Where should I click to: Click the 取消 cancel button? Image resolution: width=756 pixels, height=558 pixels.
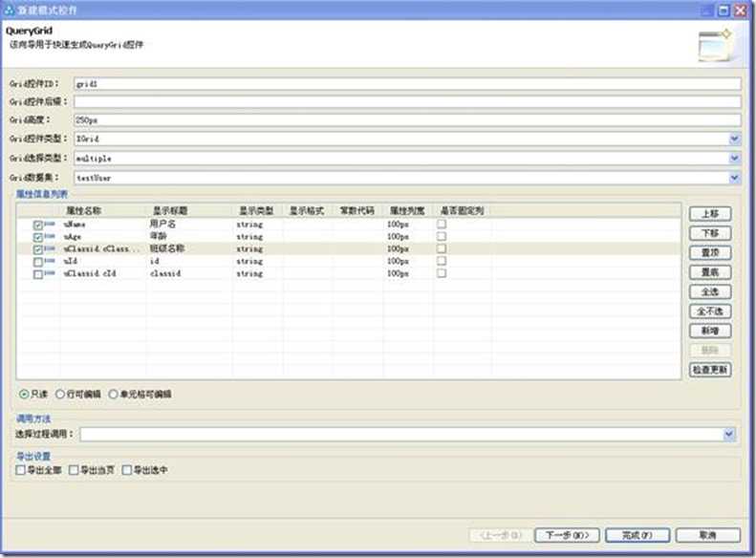pyautogui.click(x=708, y=535)
